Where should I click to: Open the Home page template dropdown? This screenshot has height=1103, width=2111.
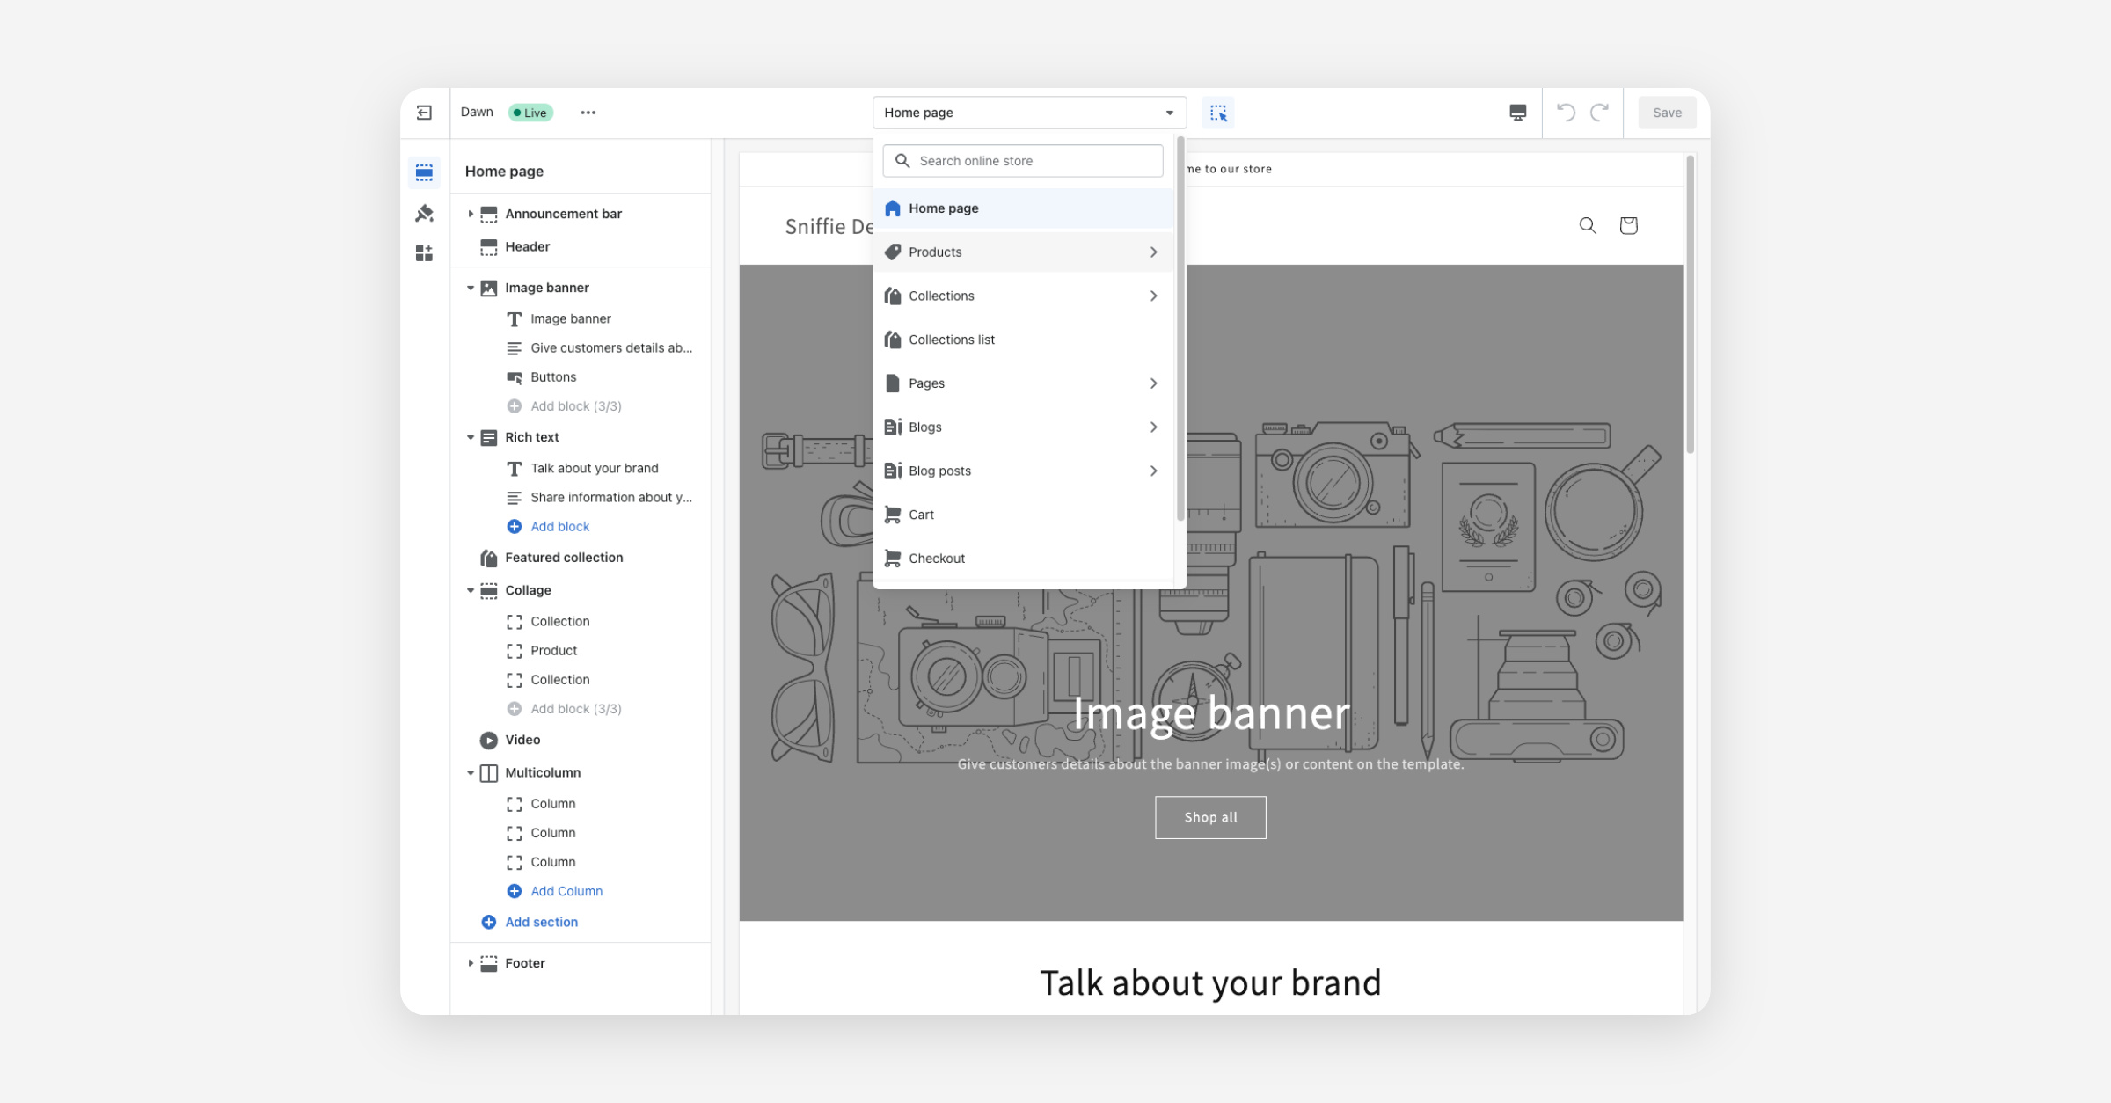point(1029,113)
